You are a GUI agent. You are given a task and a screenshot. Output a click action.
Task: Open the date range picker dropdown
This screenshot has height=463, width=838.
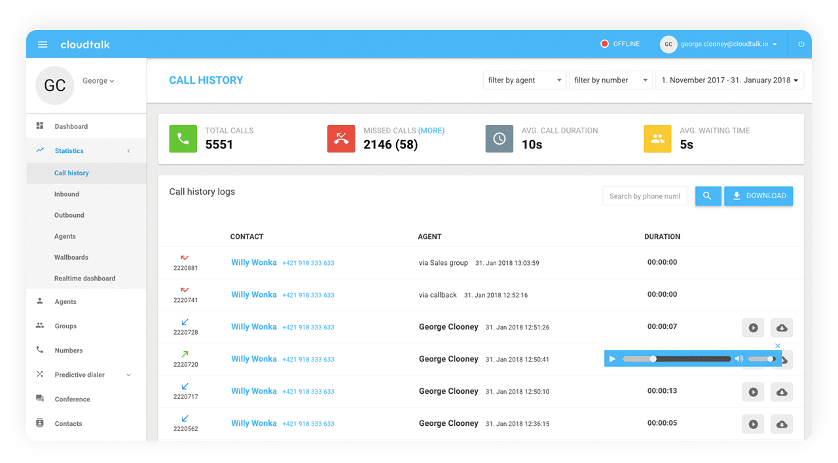729,80
